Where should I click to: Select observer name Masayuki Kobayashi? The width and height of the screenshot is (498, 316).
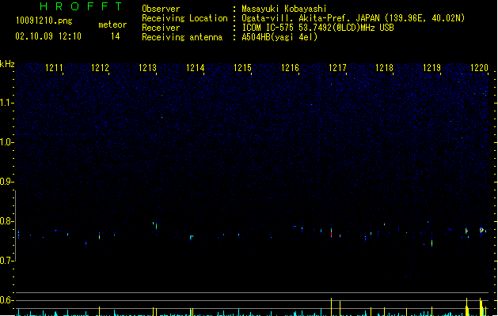[x=284, y=9]
